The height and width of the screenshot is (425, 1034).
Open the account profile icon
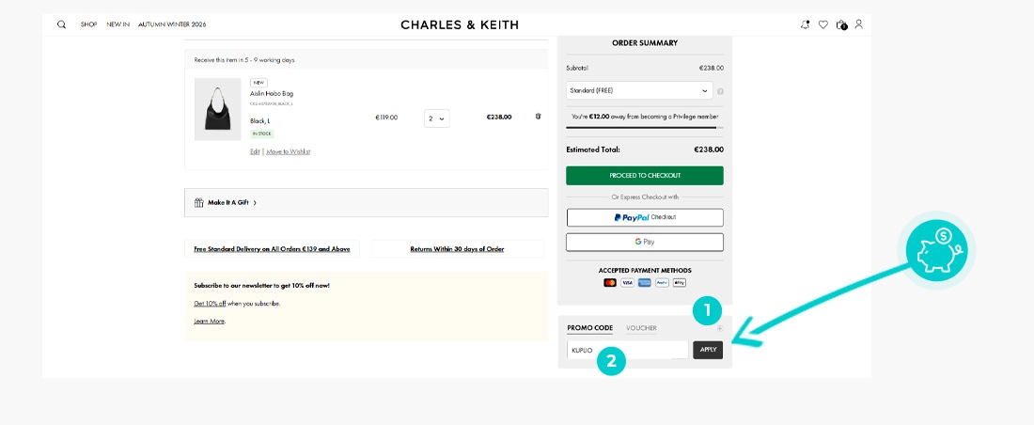point(858,24)
